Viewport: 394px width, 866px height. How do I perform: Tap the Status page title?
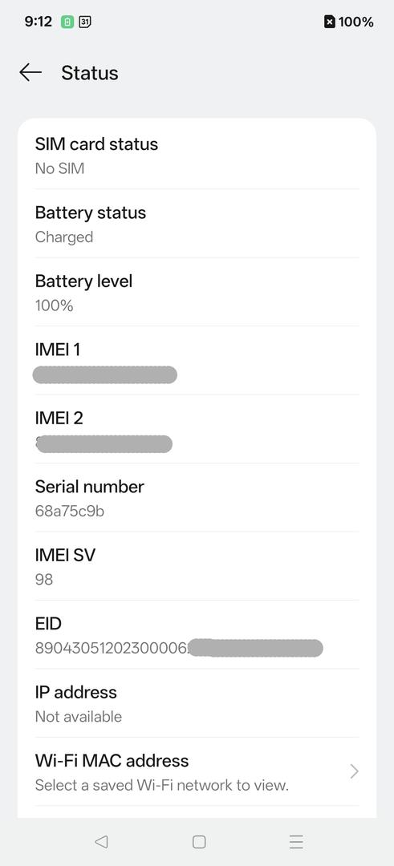coord(90,73)
